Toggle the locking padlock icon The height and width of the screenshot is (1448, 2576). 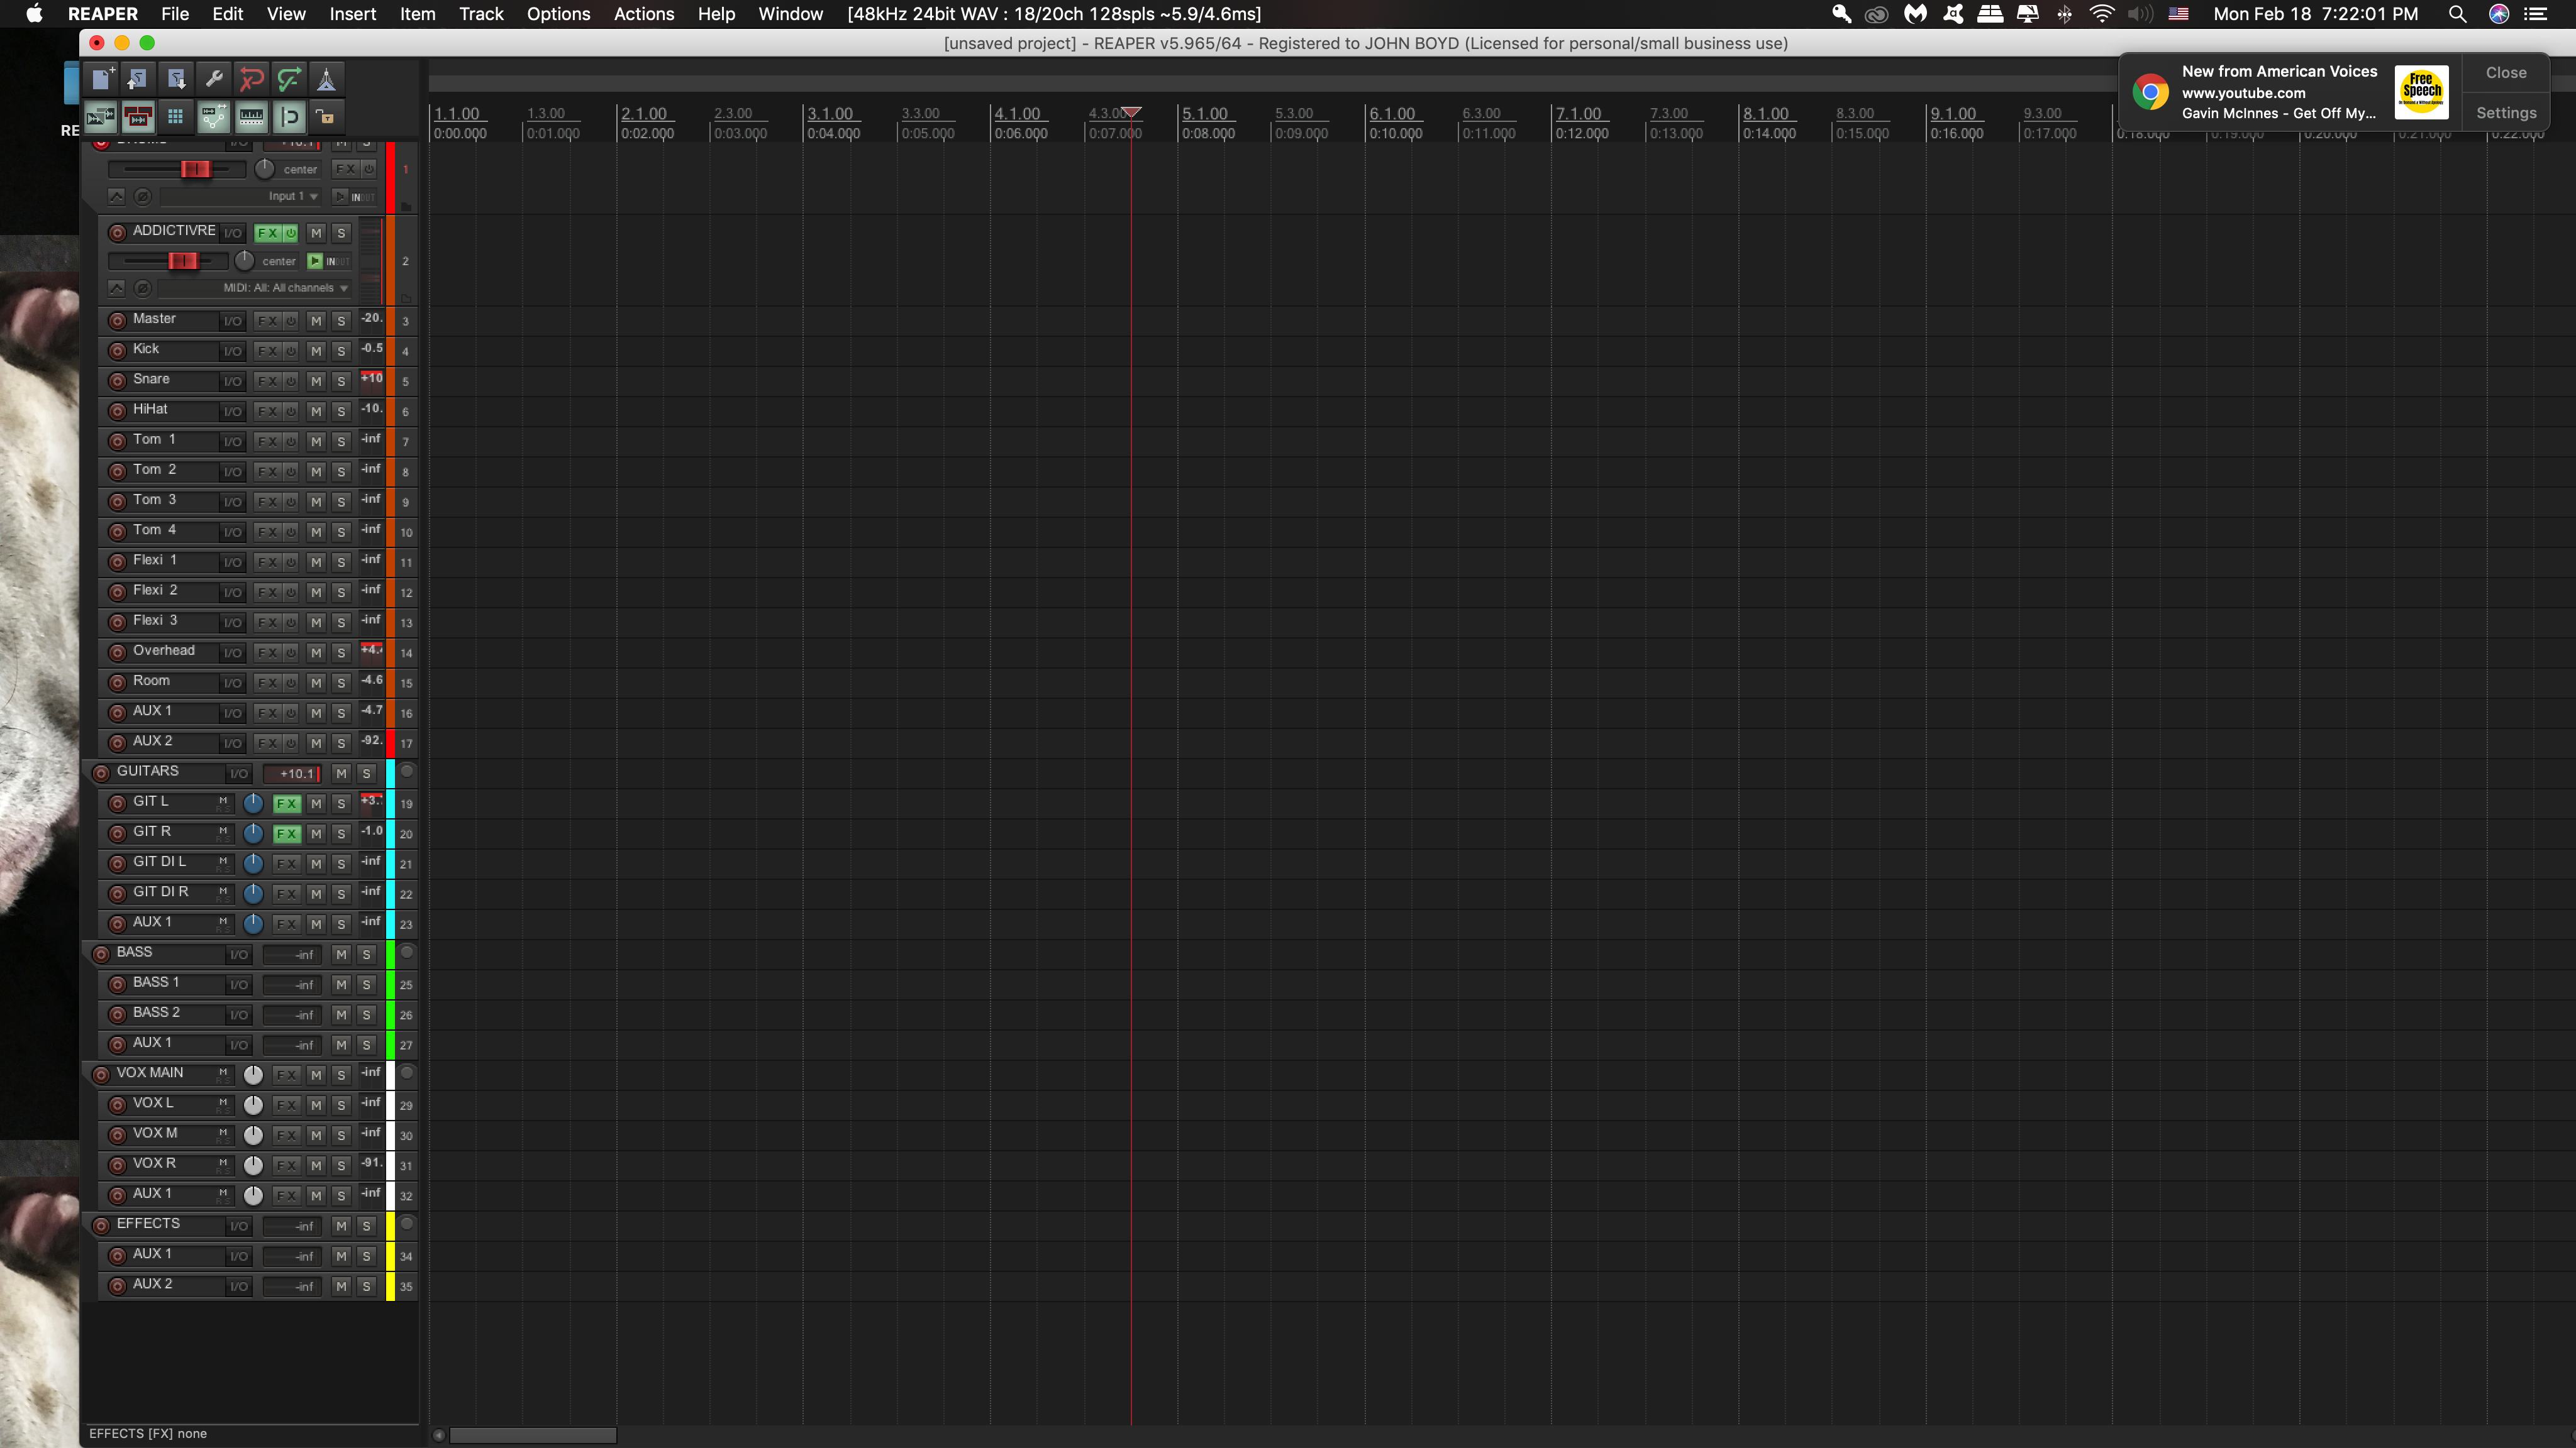point(326,117)
